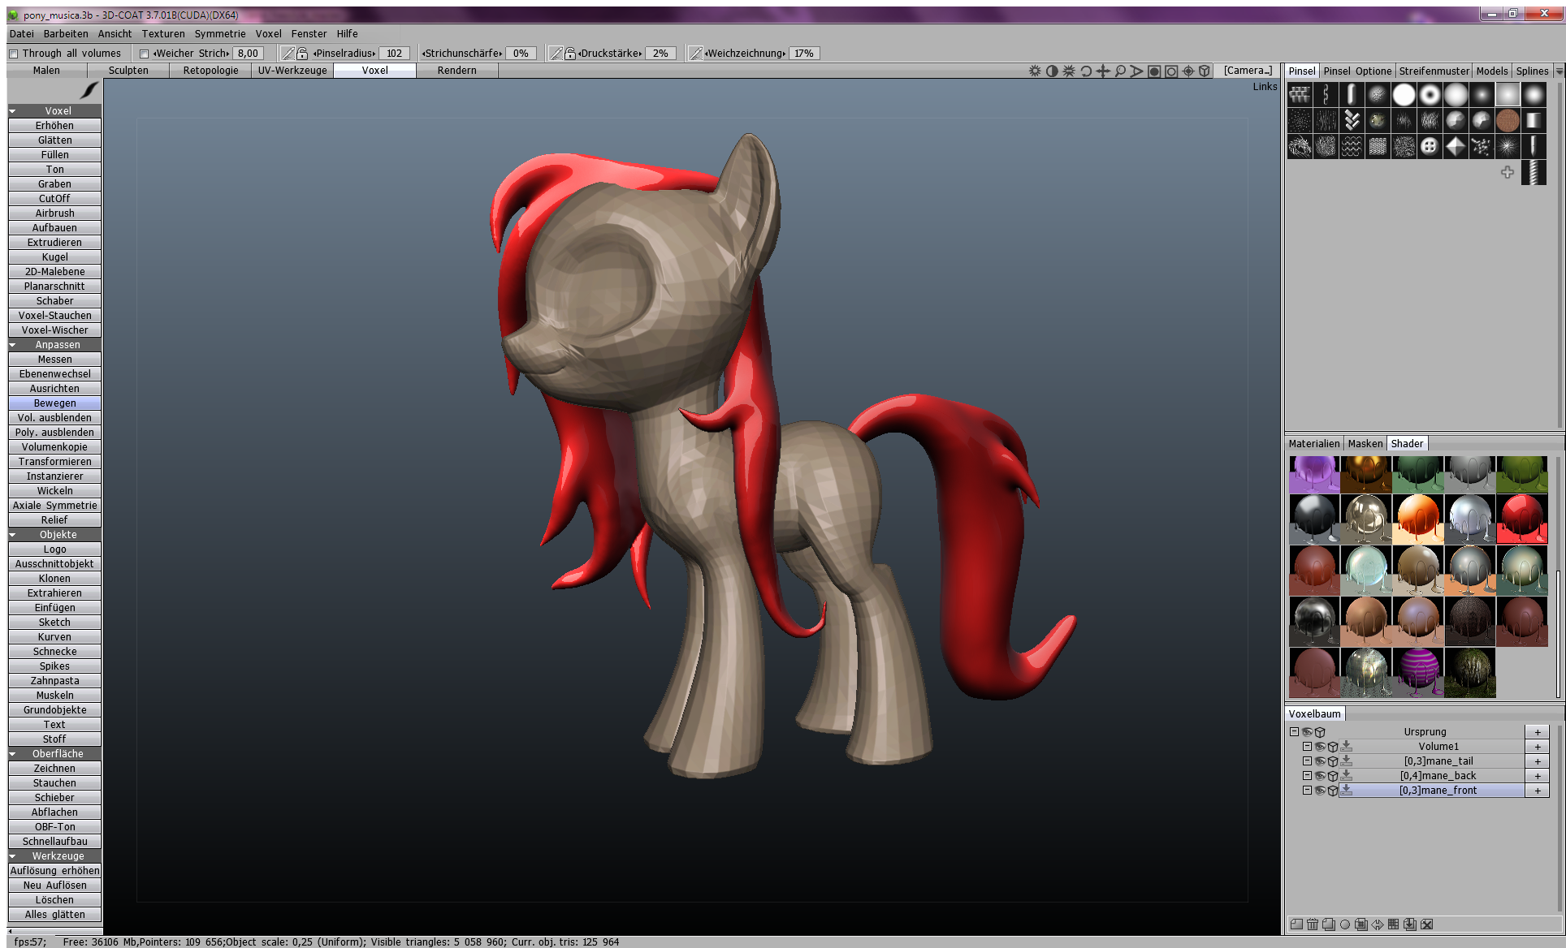Hide the mane_tail layer with its eye icon
The width and height of the screenshot is (1566, 948).
1320,761
